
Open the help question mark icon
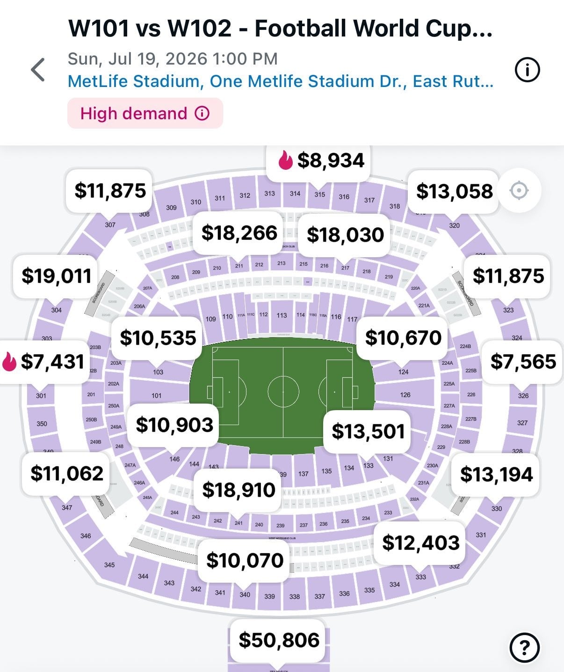(524, 648)
